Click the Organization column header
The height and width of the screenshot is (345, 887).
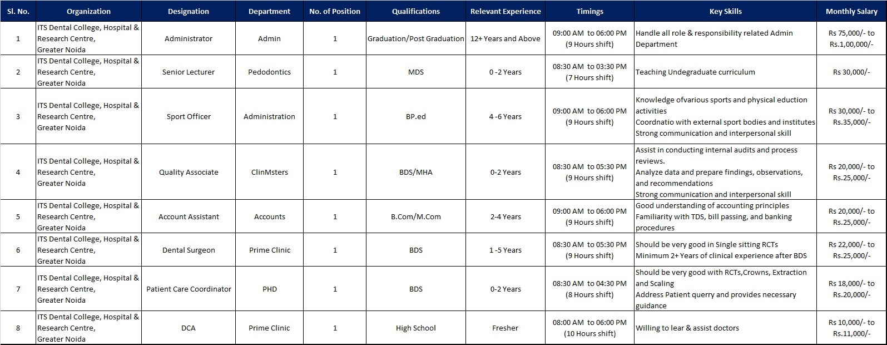coord(88,11)
